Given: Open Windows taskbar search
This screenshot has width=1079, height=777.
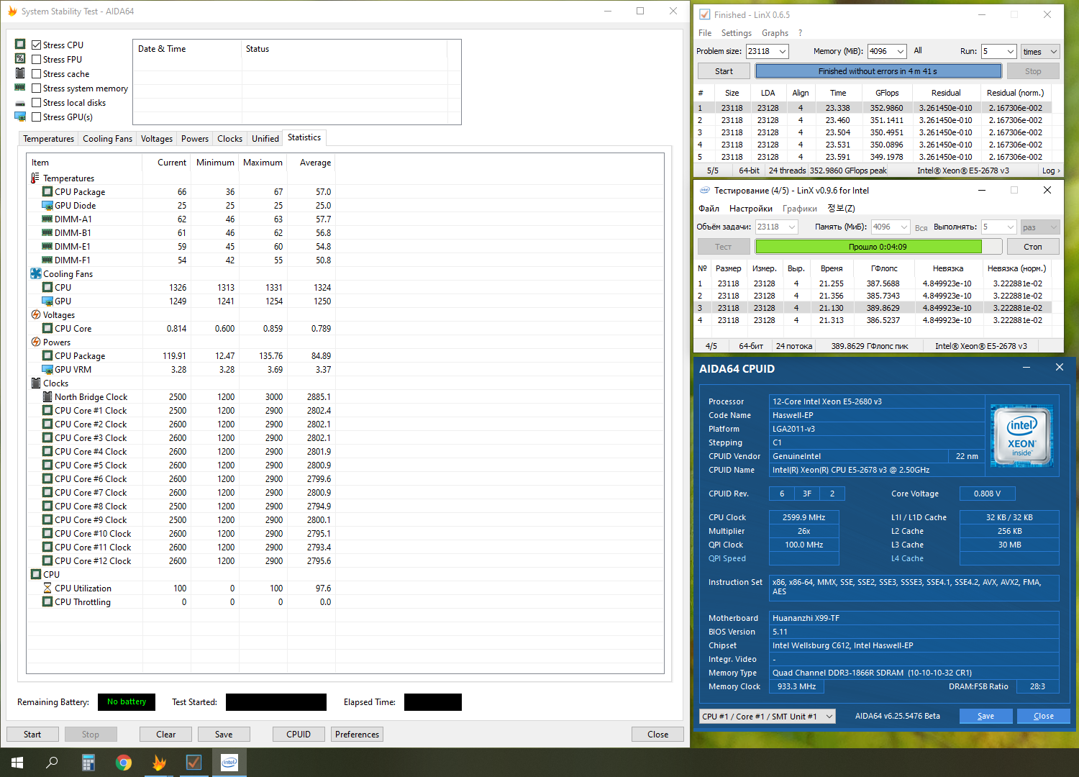Looking at the screenshot, I should click(52, 763).
